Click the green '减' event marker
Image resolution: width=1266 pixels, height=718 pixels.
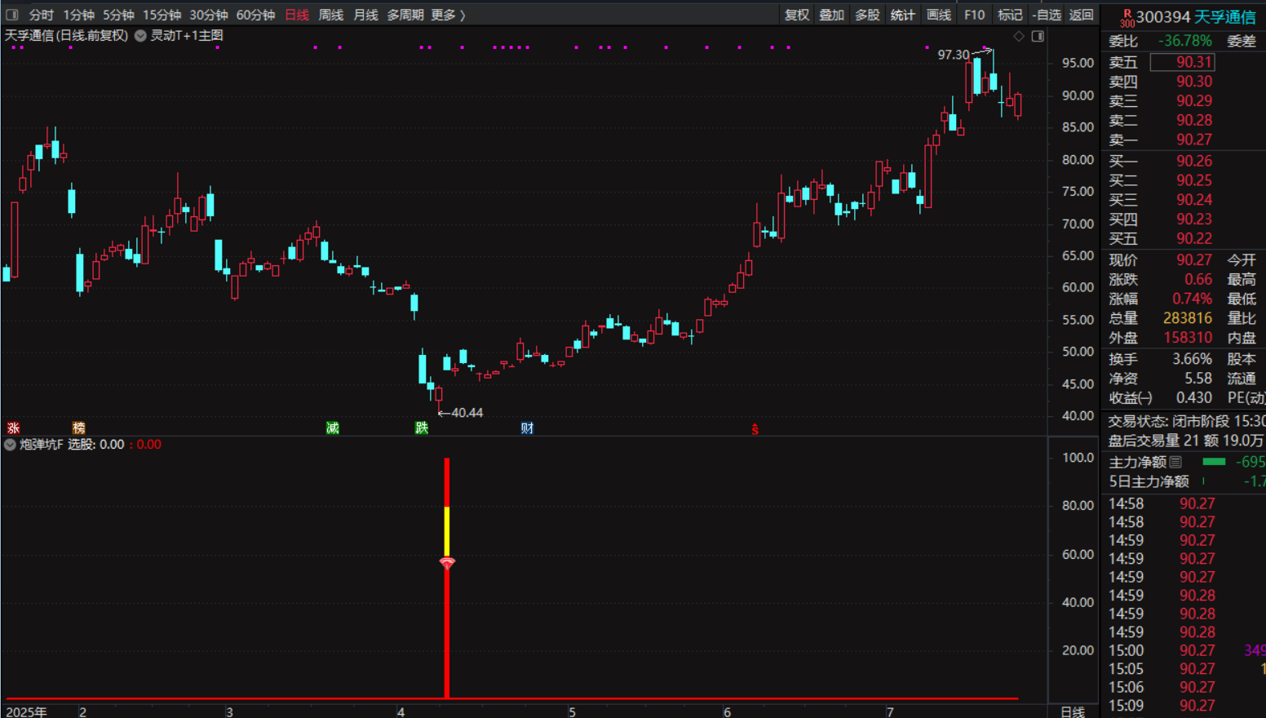pos(332,428)
